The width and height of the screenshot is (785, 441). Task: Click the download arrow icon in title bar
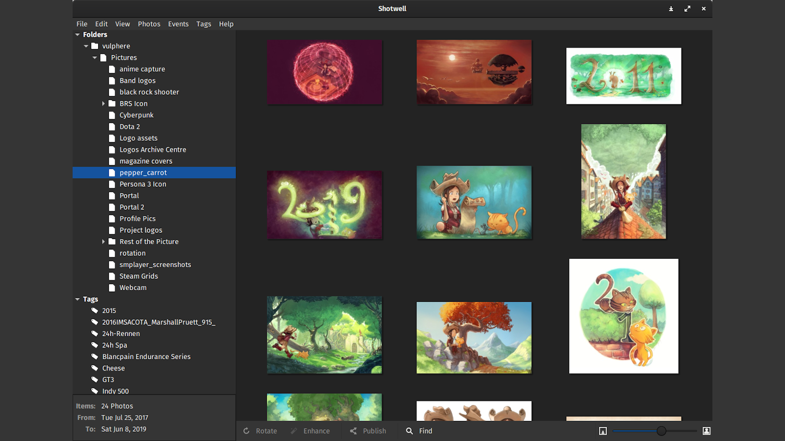671,9
